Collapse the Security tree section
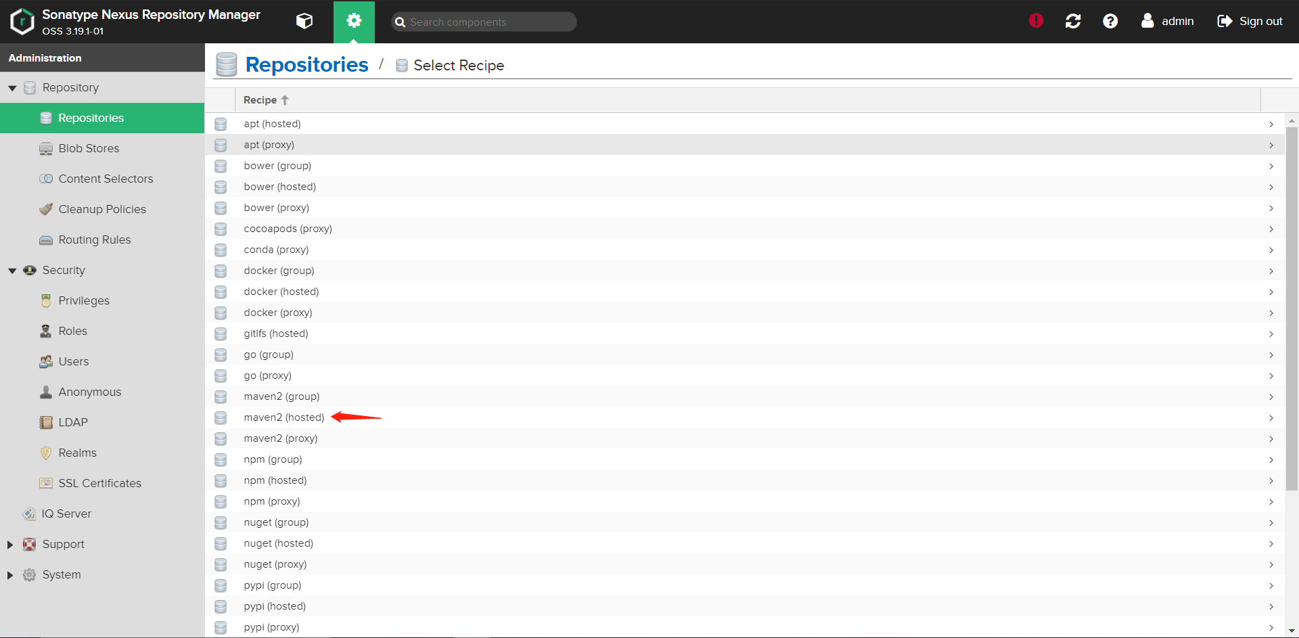This screenshot has width=1299, height=638. tap(12, 271)
